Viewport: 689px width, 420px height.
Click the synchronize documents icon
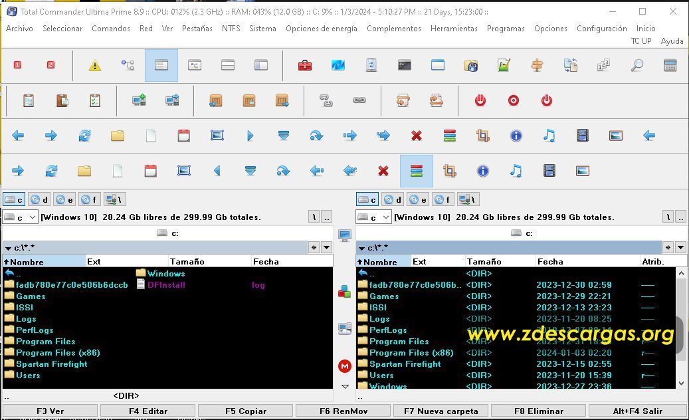click(x=570, y=66)
